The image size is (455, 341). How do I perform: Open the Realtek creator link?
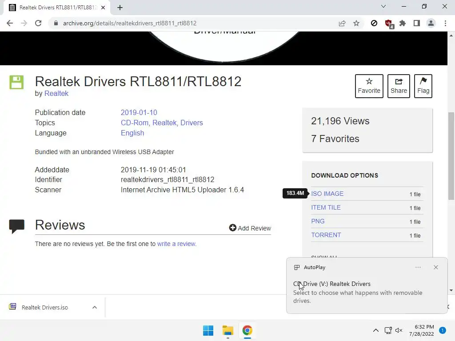tap(56, 93)
